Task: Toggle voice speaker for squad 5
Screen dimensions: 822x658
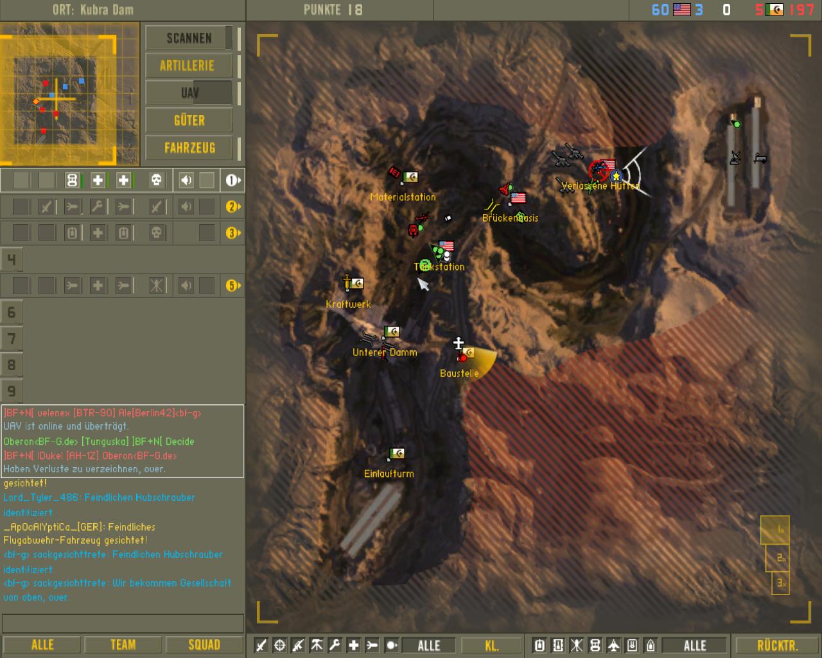Action: pos(186,285)
